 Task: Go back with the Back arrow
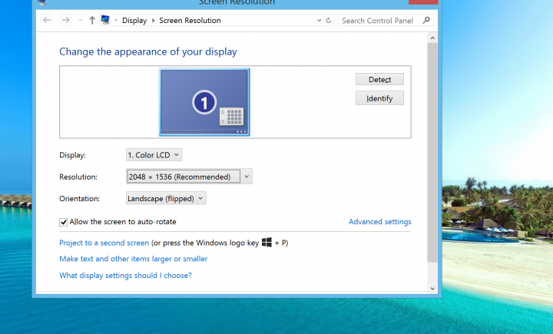[47, 20]
